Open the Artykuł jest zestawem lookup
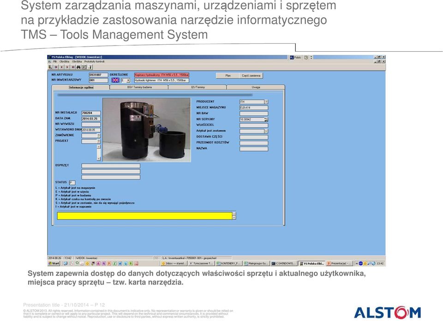This screenshot has width=443, height=321. tap(266, 131)
